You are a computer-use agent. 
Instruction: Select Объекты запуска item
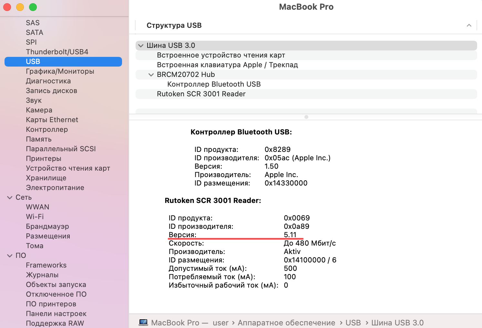56,284
